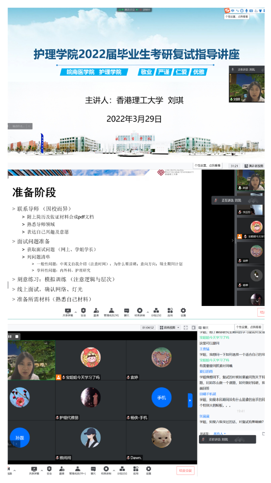Click Sogou S logo in input toolbar
271x483 pixels.
228,10
